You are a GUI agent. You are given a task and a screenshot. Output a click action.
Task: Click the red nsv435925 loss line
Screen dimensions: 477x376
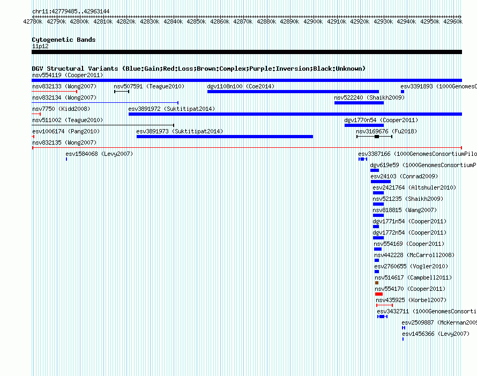click(384, 305)
